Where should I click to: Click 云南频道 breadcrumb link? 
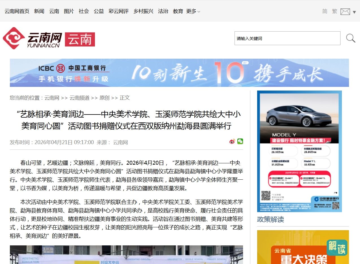pos(79,98)
